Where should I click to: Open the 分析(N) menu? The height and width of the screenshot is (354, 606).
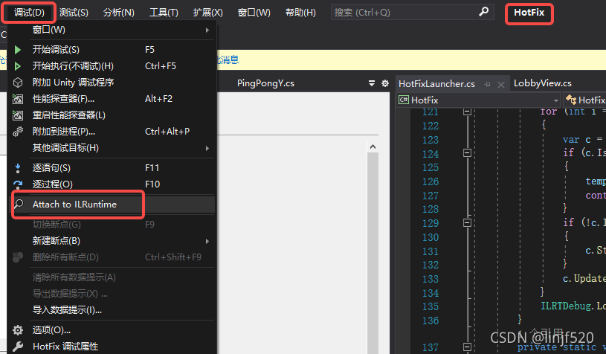click(x=119, y=13)
